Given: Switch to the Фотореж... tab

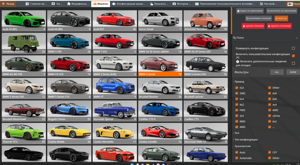Looking at the screenshot, I should coord(181,4).
